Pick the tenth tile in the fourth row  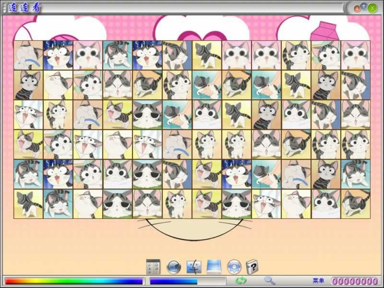click(296, 144)
